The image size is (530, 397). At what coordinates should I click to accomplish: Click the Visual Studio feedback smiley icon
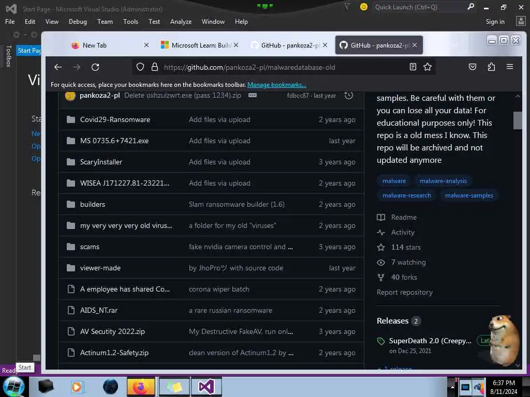pyautogui.click(x=364, y=7)
